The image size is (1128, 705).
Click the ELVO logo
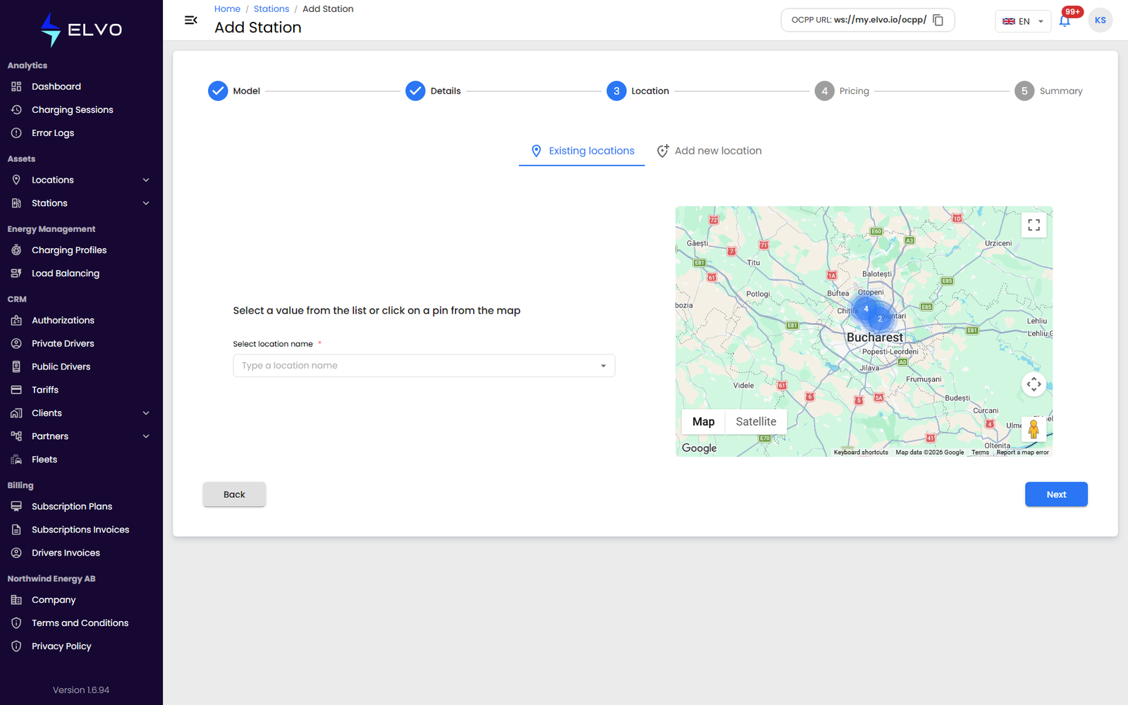pos(81,30)
